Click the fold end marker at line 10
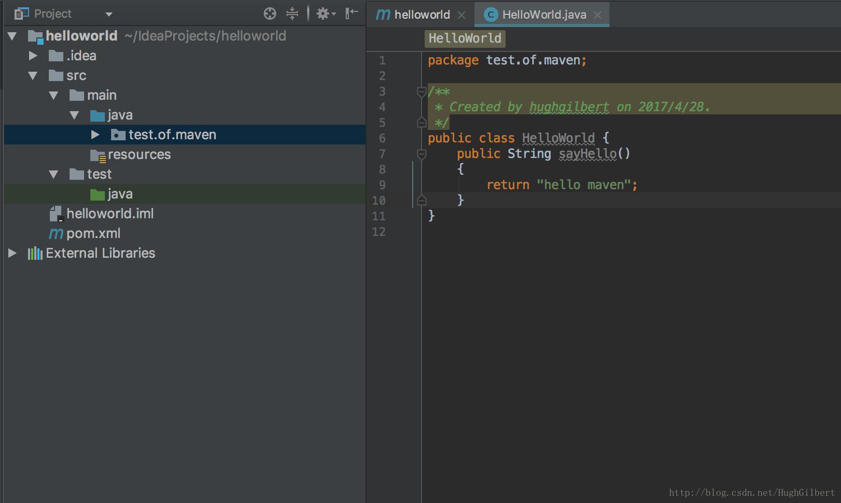This screenshot has width=841, height=503. pos(422,200)
